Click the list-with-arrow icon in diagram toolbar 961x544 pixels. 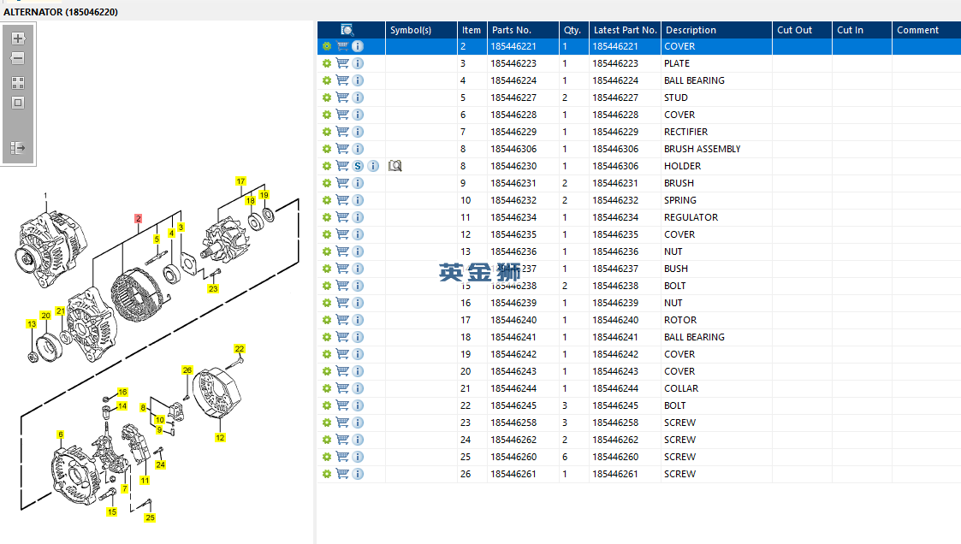(x=18, y=148)
